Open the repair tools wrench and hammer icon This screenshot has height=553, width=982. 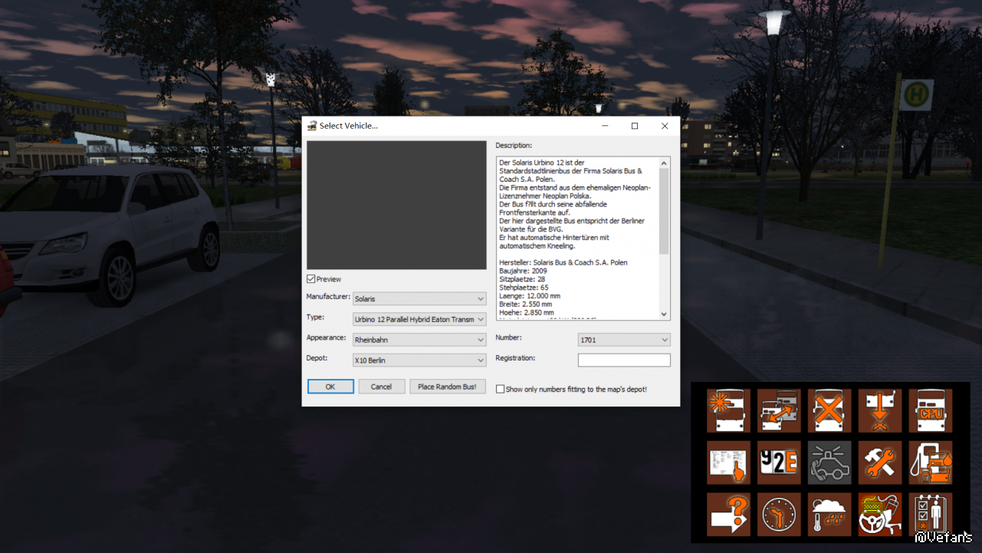(x=880, y=462)
